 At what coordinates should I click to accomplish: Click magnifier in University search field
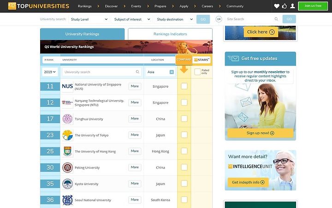click(x=137, y=72)
